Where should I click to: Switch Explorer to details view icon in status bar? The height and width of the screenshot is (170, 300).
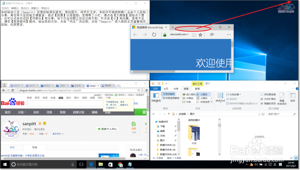[292, 158]
